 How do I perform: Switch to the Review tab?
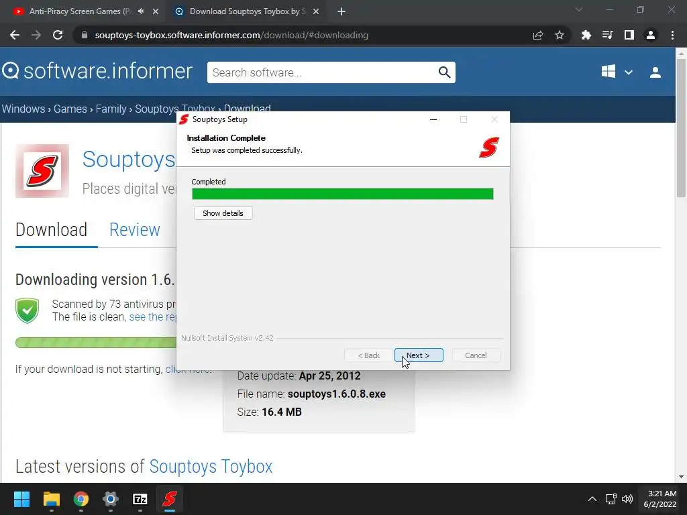[x=135, y=230]
